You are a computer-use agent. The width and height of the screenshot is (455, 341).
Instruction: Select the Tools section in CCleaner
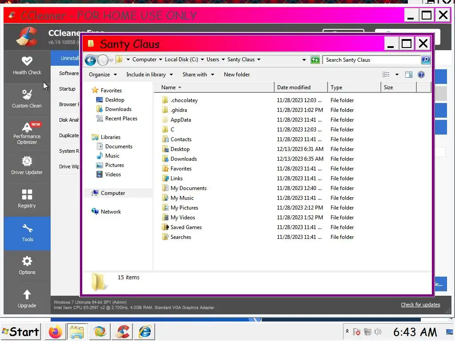click(27, 233)
